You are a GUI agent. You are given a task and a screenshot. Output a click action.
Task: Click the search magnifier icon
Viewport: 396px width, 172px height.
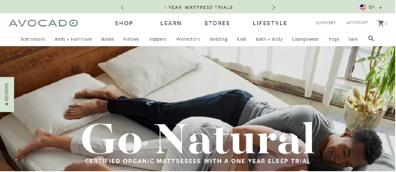point(371,39)
